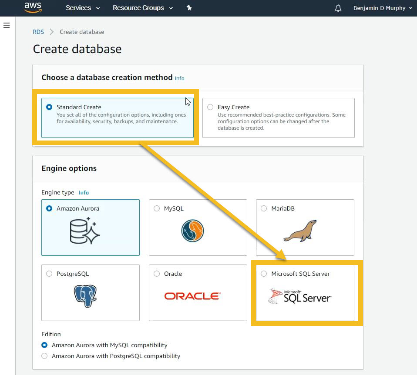Screen dimensions: 417x375
Task: Click the PostgreSQL elephant logo
Action: click(x=85, y=296)
